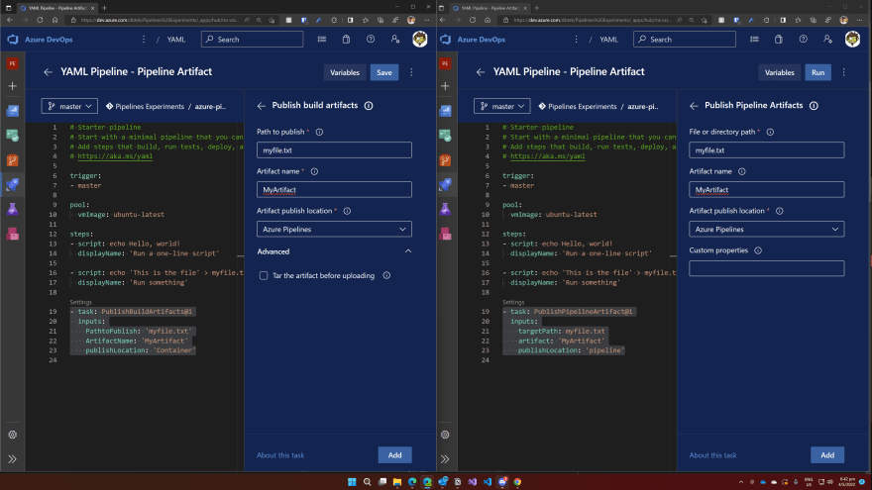Viewport: 872px width, 490px height.
Task: Open Artifact publish location dropdown, left window
Action: (334, 229)
